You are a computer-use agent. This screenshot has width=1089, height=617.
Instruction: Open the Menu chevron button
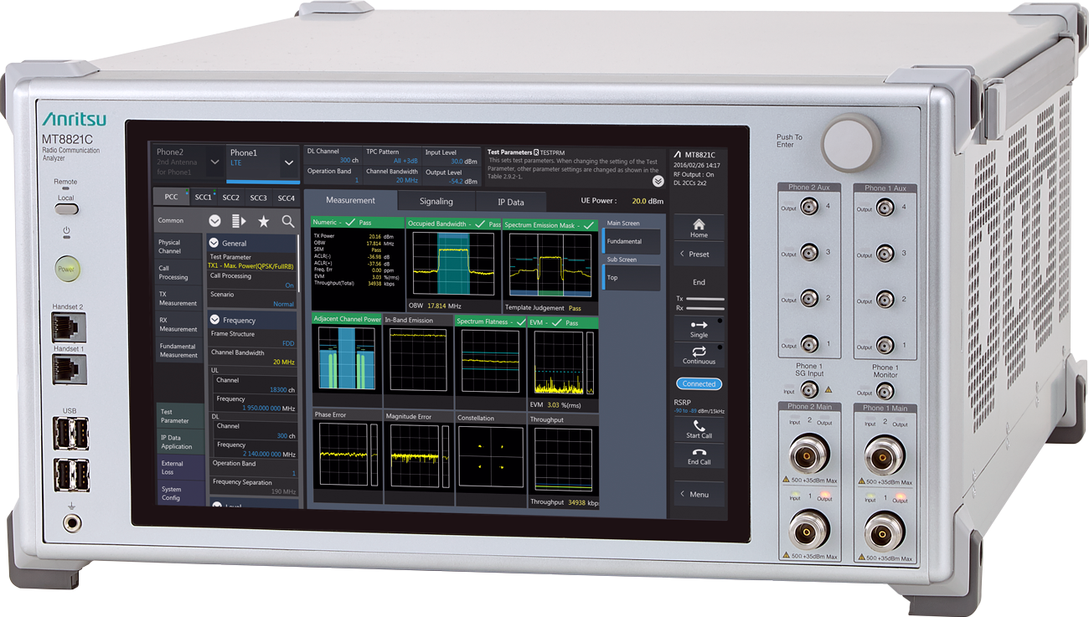pyautogui.click(x=699, y=494)
